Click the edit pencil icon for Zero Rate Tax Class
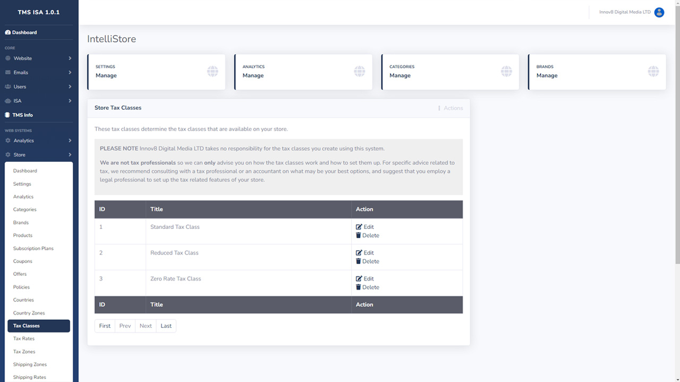680x382 pixels. pos(359,279)
